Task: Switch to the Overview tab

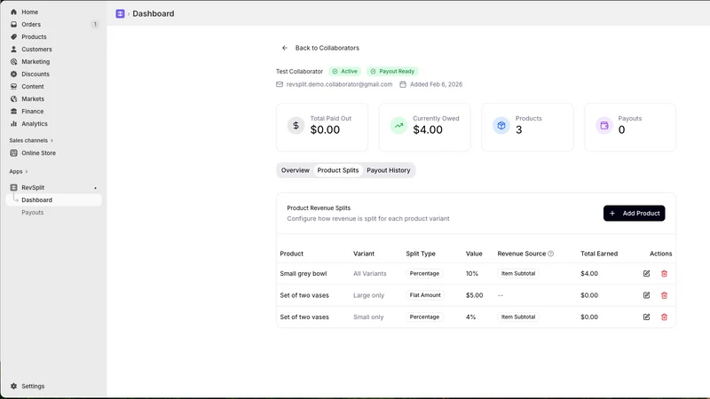Action: (x=296, y=170)
